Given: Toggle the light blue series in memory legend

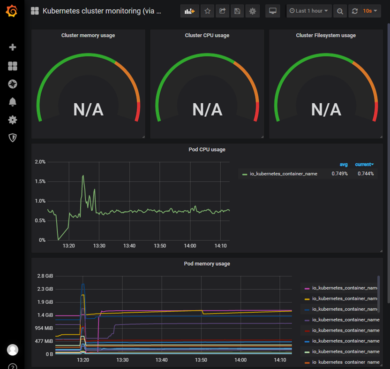Looking at the screenshot, I should coord(346,341).
